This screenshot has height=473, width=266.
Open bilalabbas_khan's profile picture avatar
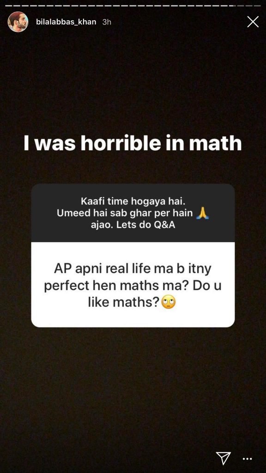tap(18, 22)
